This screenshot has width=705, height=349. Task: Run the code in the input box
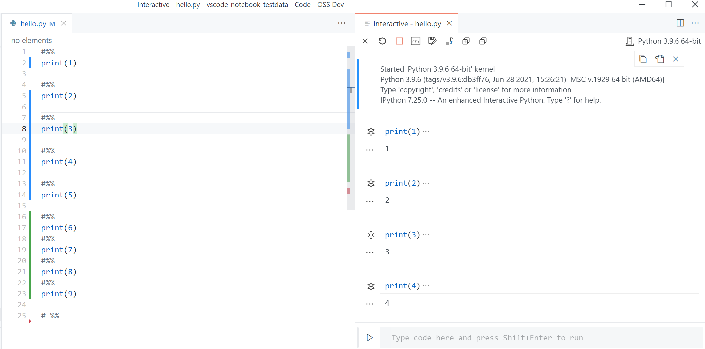pos(370,338)
